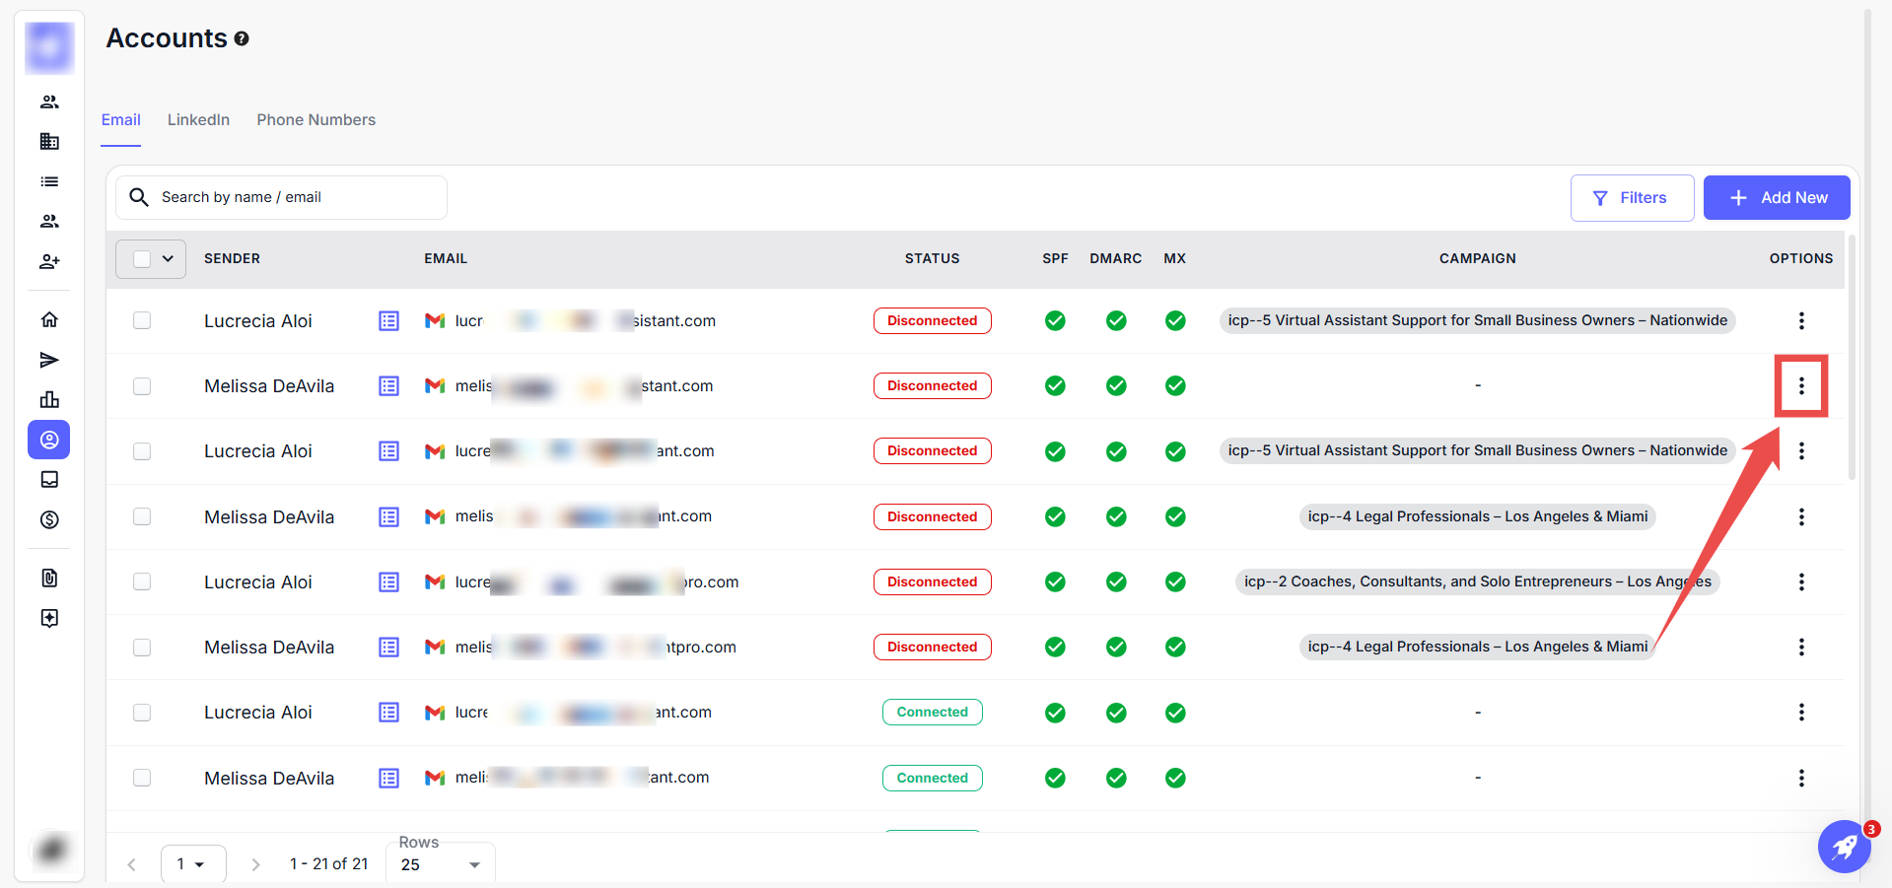The image size is (1892, 888).
Task: Check the last visible Melissa DeAvila row
Action: [142, 778]
